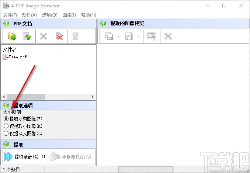Viewport: 250px width, 173px height.
Task: Click the horizontal scrollbar thumb in file list
Action: (x=26, y=97)
